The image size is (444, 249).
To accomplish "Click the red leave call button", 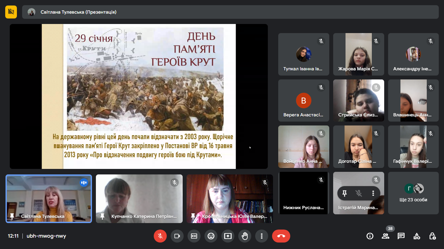I will pyautogui.click(x=281, y=236).
